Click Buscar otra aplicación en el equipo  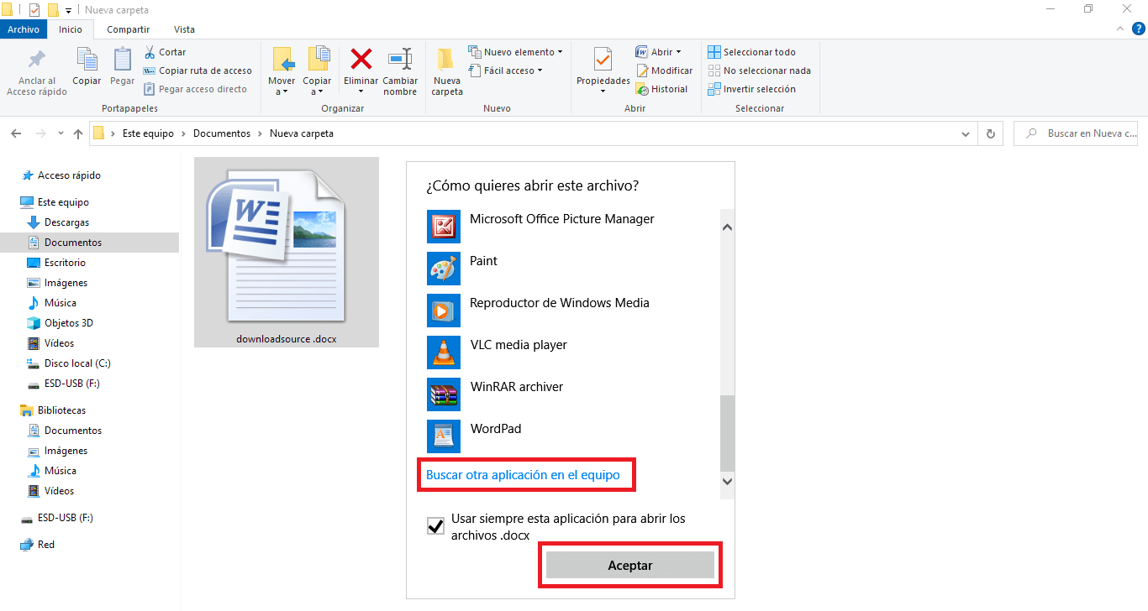(523, 475)
